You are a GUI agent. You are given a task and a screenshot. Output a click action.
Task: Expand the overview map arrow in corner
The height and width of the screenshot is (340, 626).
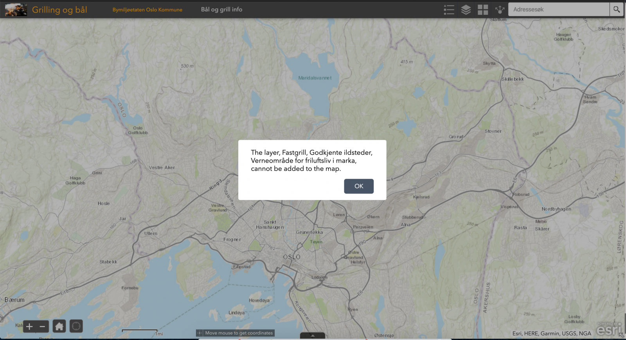coord(621,335)
